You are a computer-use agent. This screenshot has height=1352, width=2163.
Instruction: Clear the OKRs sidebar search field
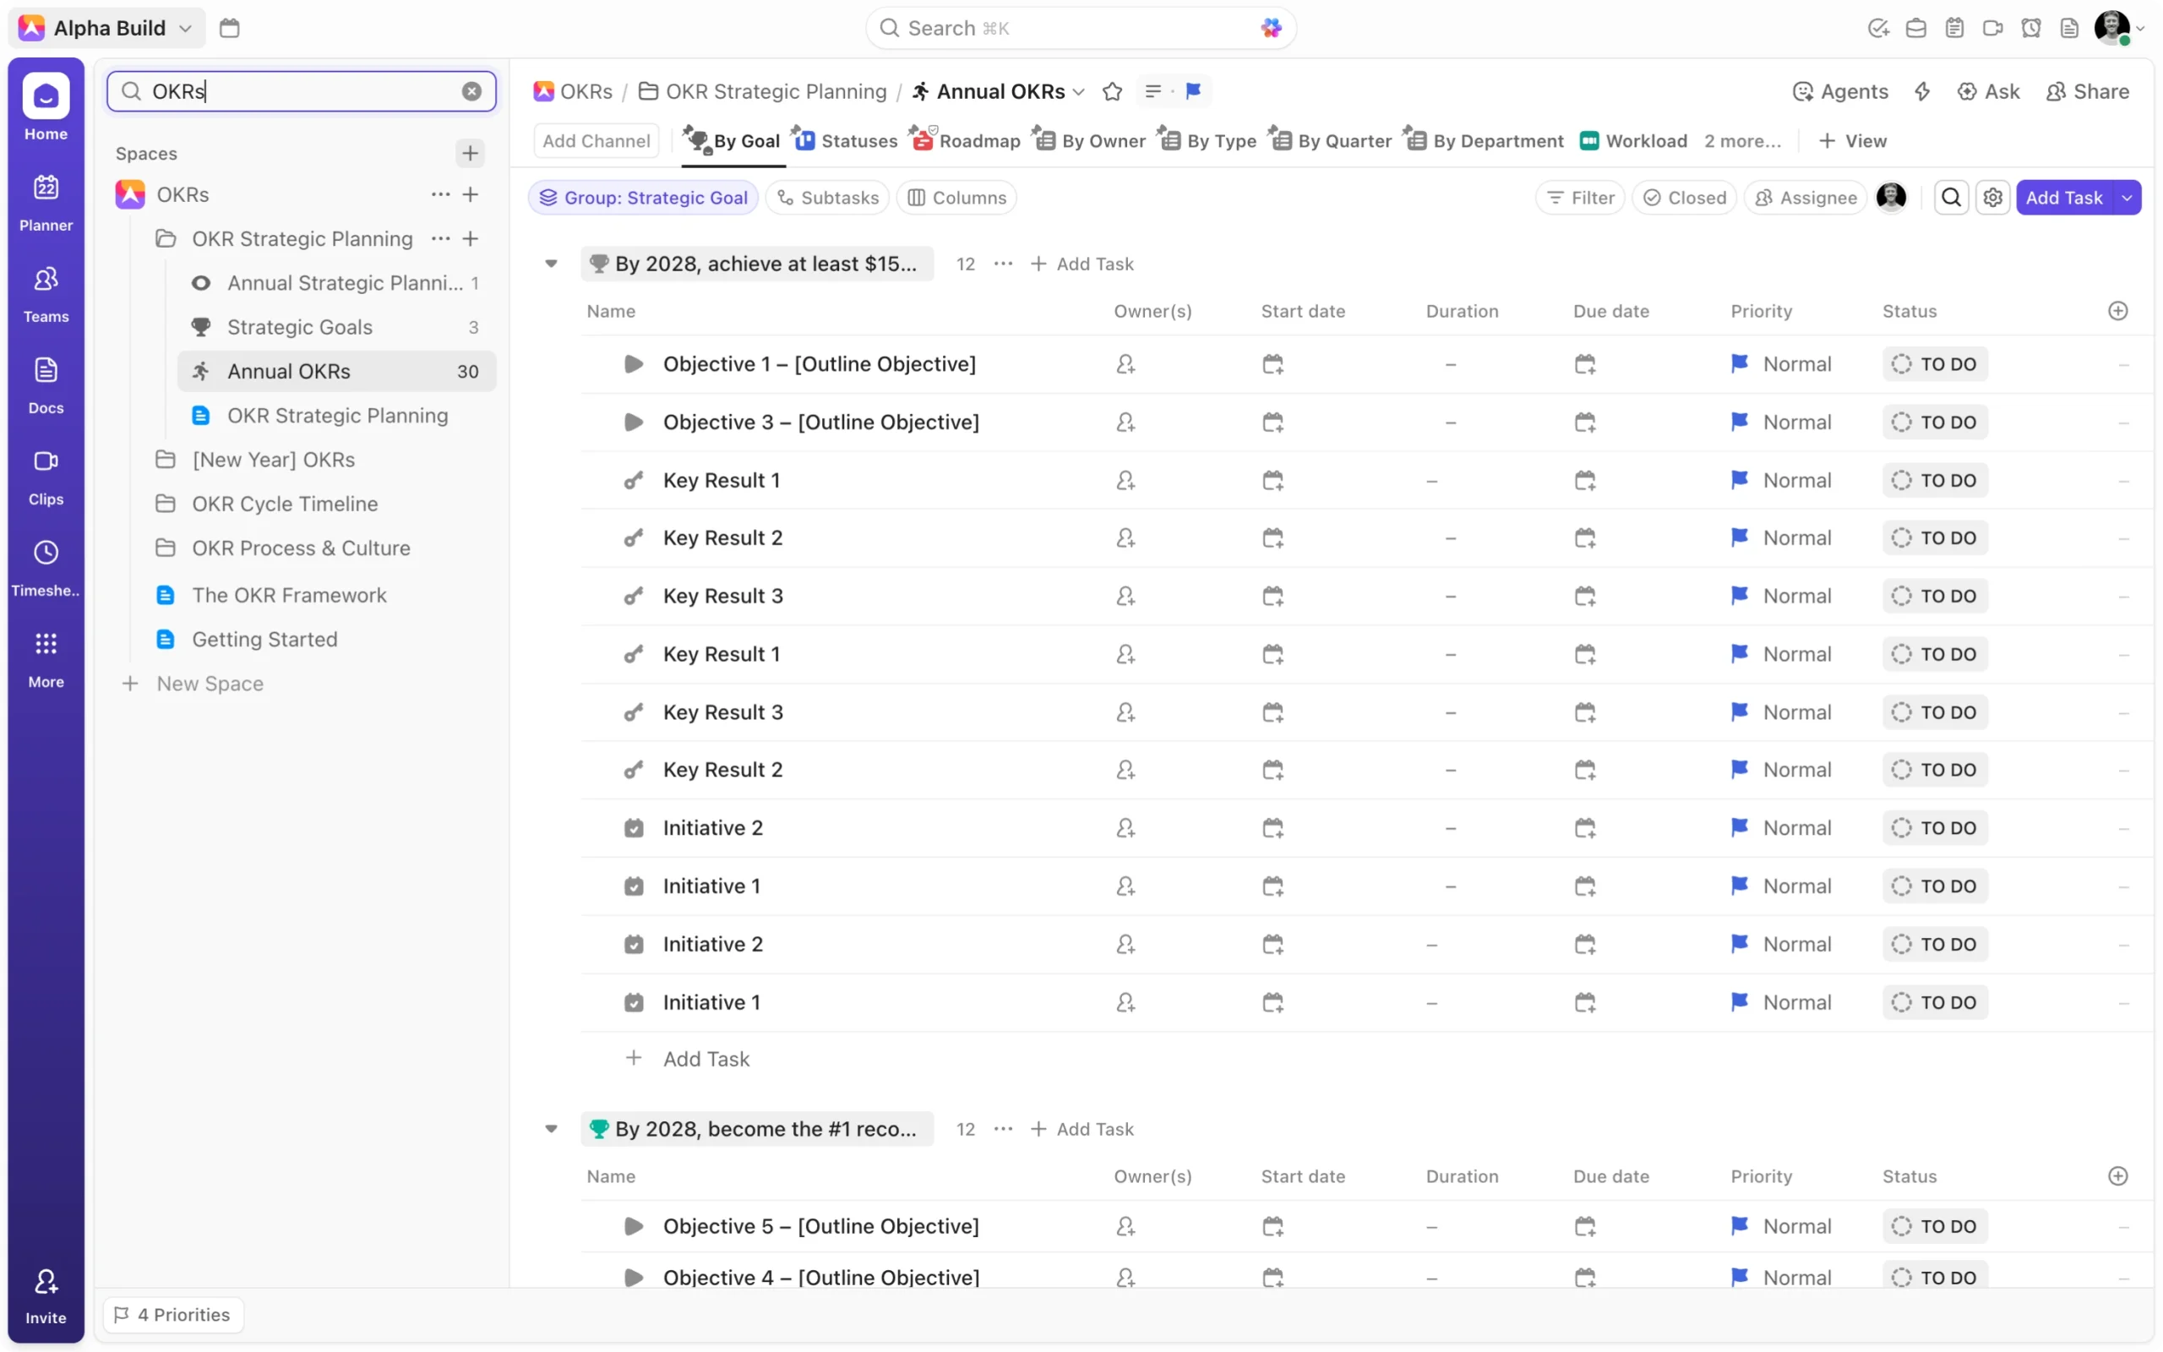tap(471, 91)
